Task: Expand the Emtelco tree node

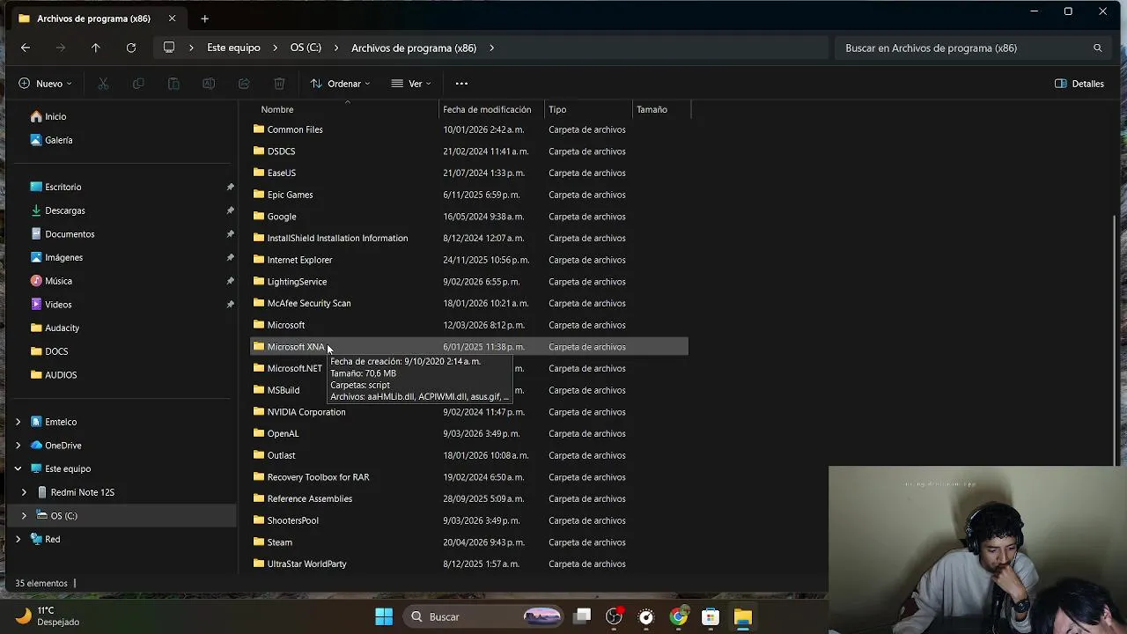Action: point(18,422)
